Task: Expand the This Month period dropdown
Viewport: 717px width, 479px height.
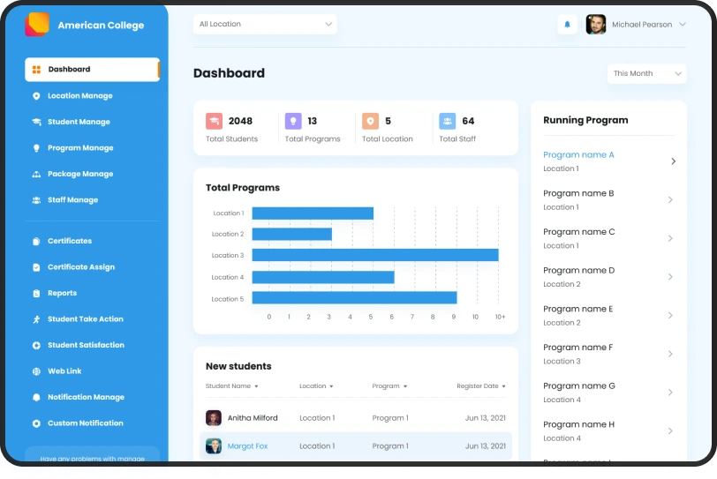Action: pyautogui.click(x=646, y=74)
